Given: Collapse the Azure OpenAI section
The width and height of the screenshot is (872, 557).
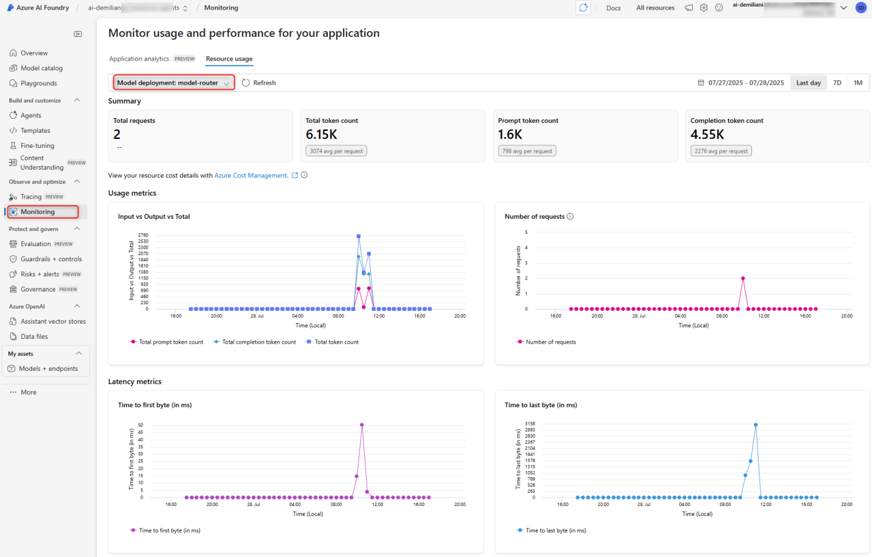Looking at the screenshot, I should coord(77,307).
